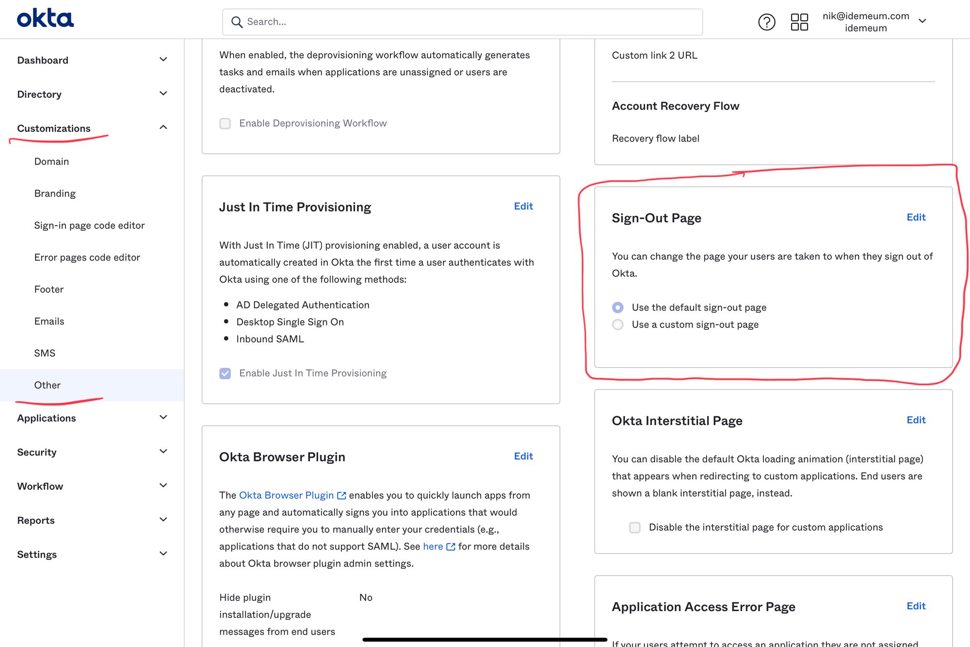Click the Custom link 2 URL text

coord(654,55)
